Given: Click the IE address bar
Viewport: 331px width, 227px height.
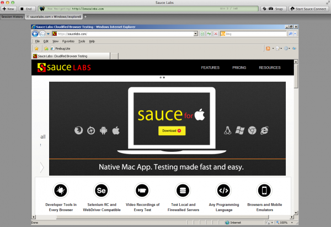Looking at the screenshot, I should pyautogui.click(x=125, y=34).
